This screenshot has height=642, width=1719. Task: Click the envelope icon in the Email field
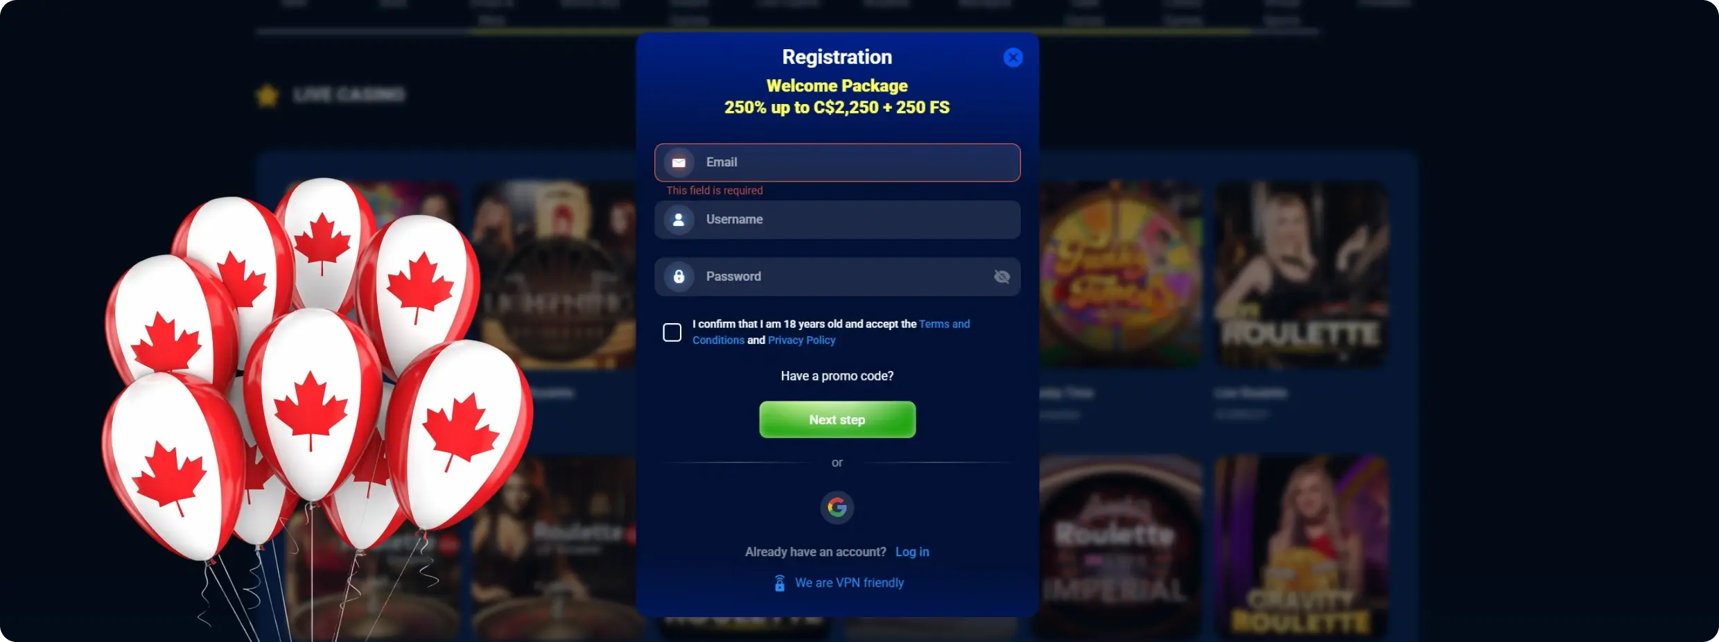[679, 163]
